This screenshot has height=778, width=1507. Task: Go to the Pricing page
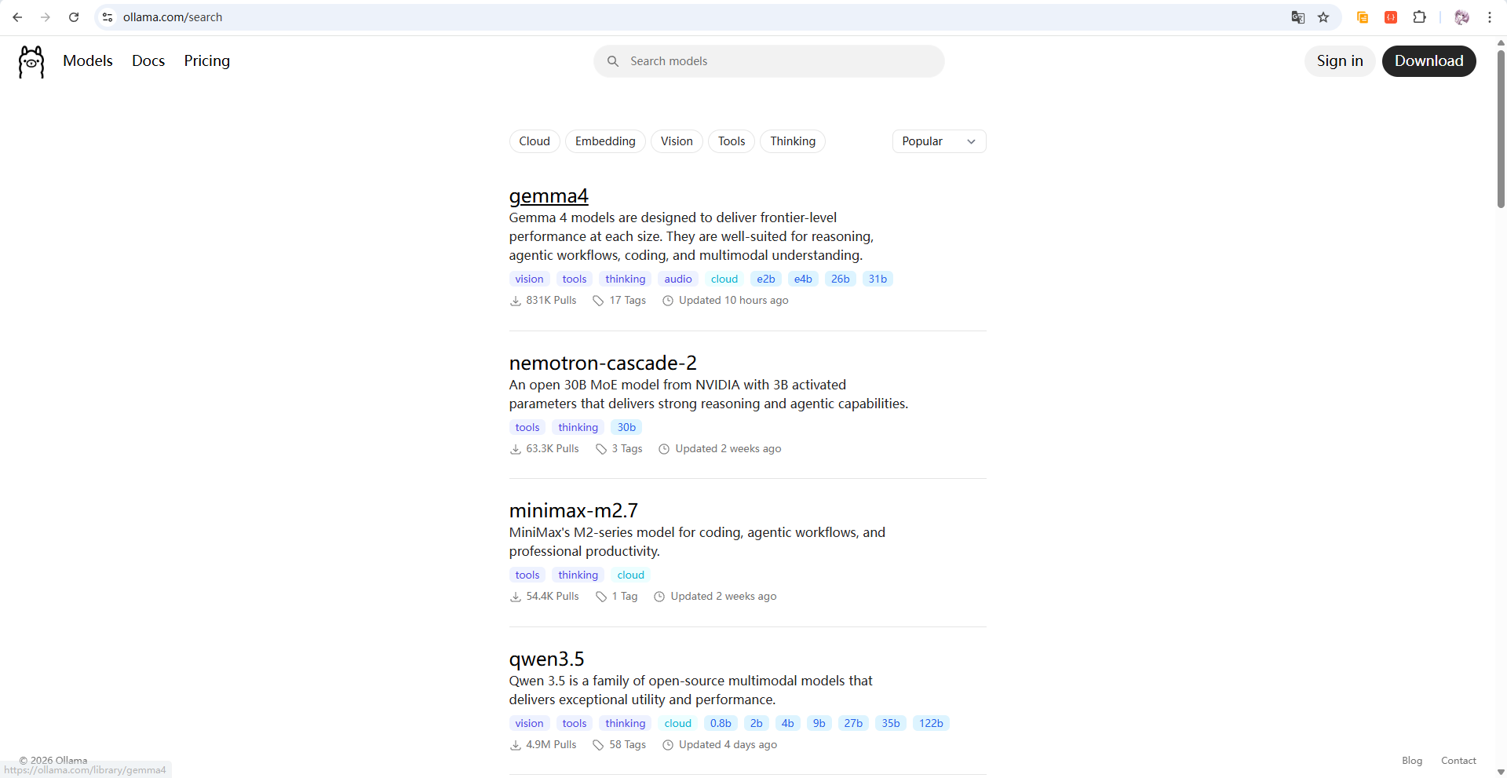pyautogui.click(x=206, y=61)
